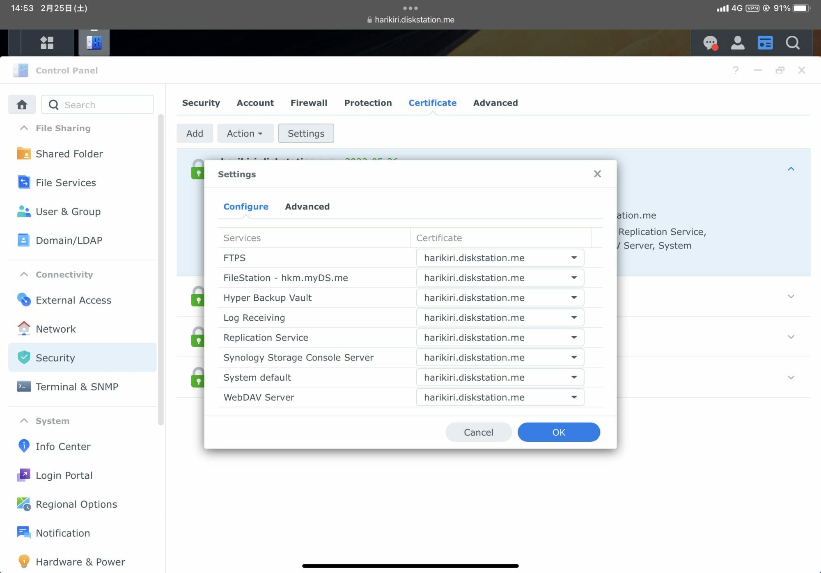Open File Services in sidebar
Image resolution: width=821 pixels, height=573 pixels.
click(x=82, y=183)
